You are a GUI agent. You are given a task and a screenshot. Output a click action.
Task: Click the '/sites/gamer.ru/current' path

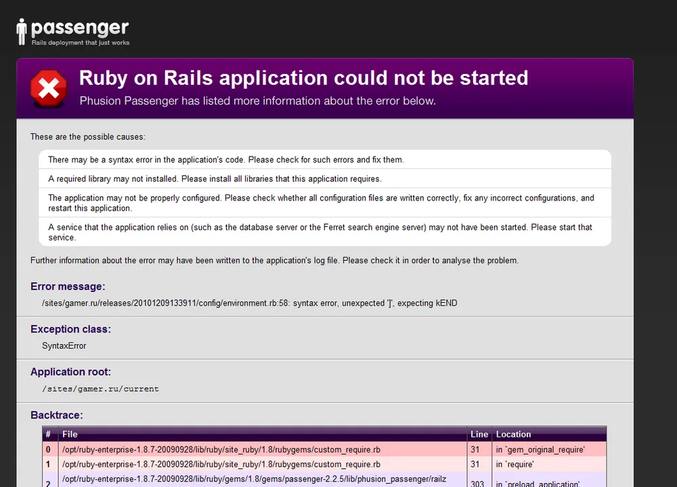coord(101,389)
